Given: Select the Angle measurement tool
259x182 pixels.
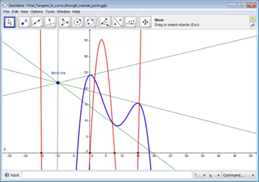Looking at the screenshot, I should [105, 22].
